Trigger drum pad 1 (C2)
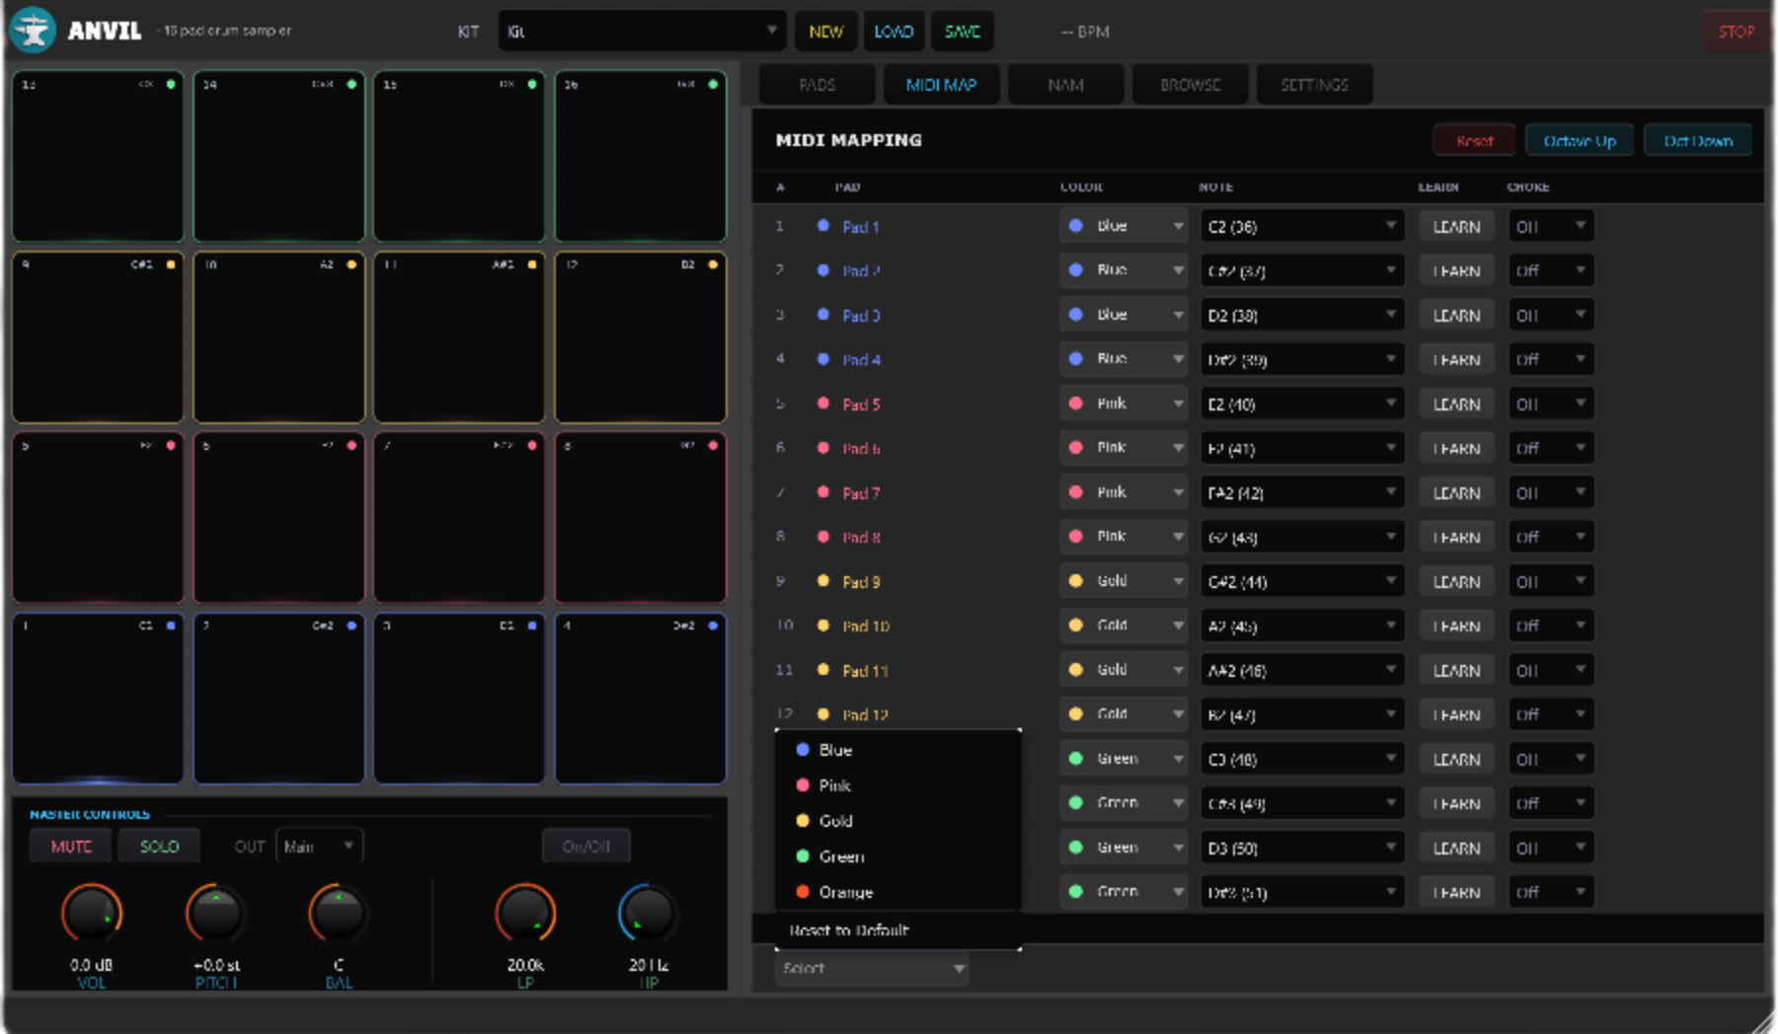The width and height of the screenshot is (1778, 1034). tap(98, 699)
